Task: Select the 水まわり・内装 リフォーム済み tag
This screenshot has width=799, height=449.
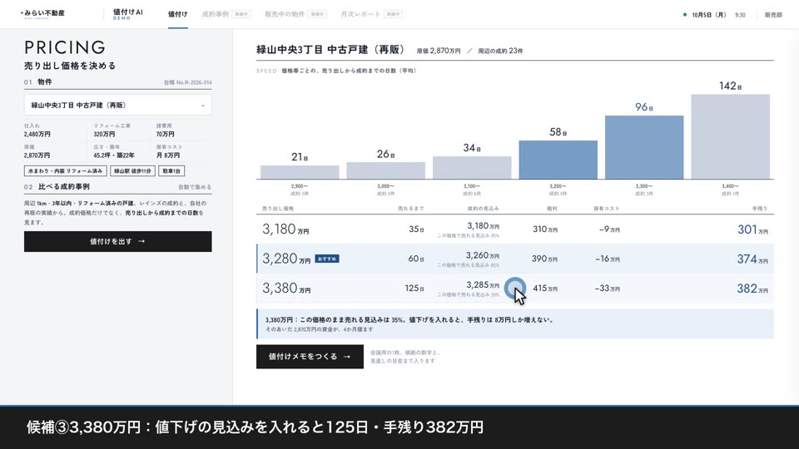Action: pos(65,171)
